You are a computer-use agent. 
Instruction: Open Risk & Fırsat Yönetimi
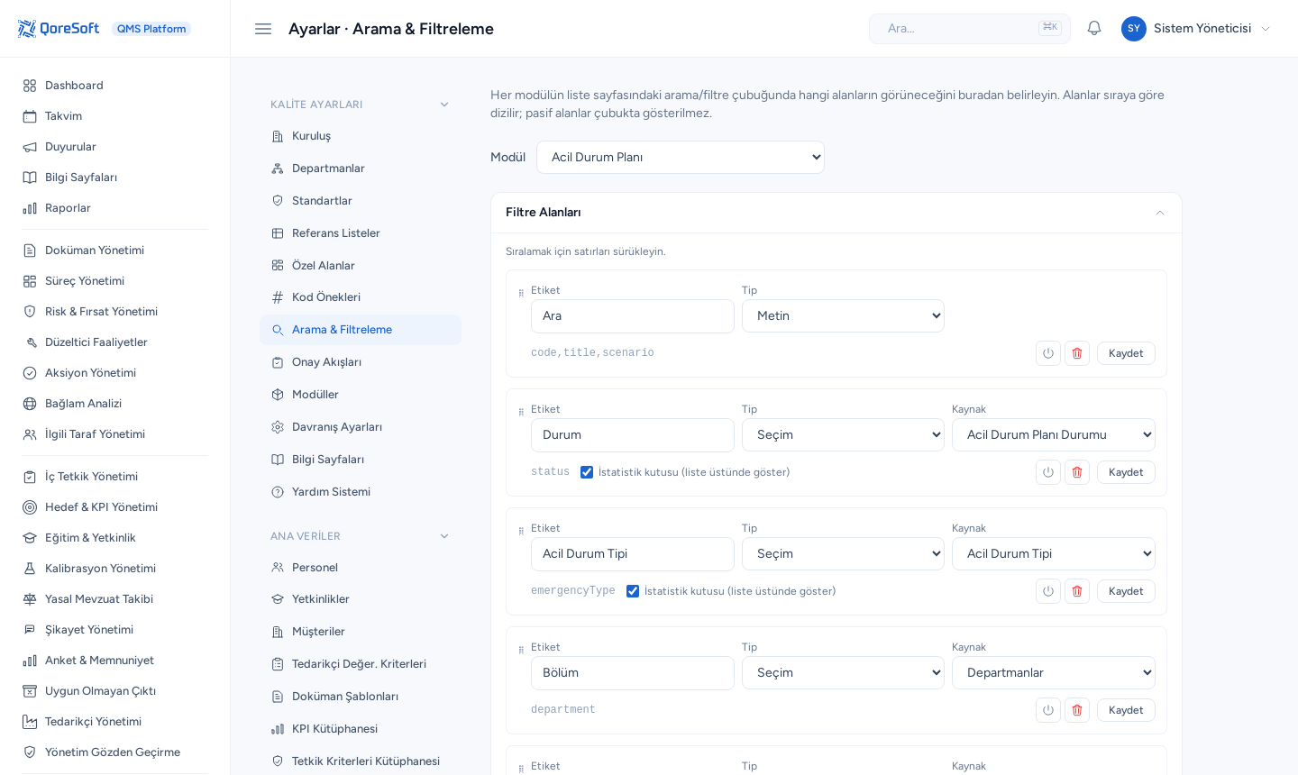coord(115,312)
